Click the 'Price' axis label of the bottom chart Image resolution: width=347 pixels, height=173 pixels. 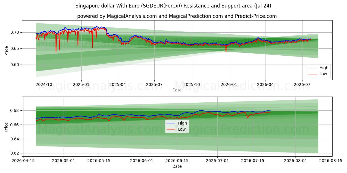[x=6, y=126]
